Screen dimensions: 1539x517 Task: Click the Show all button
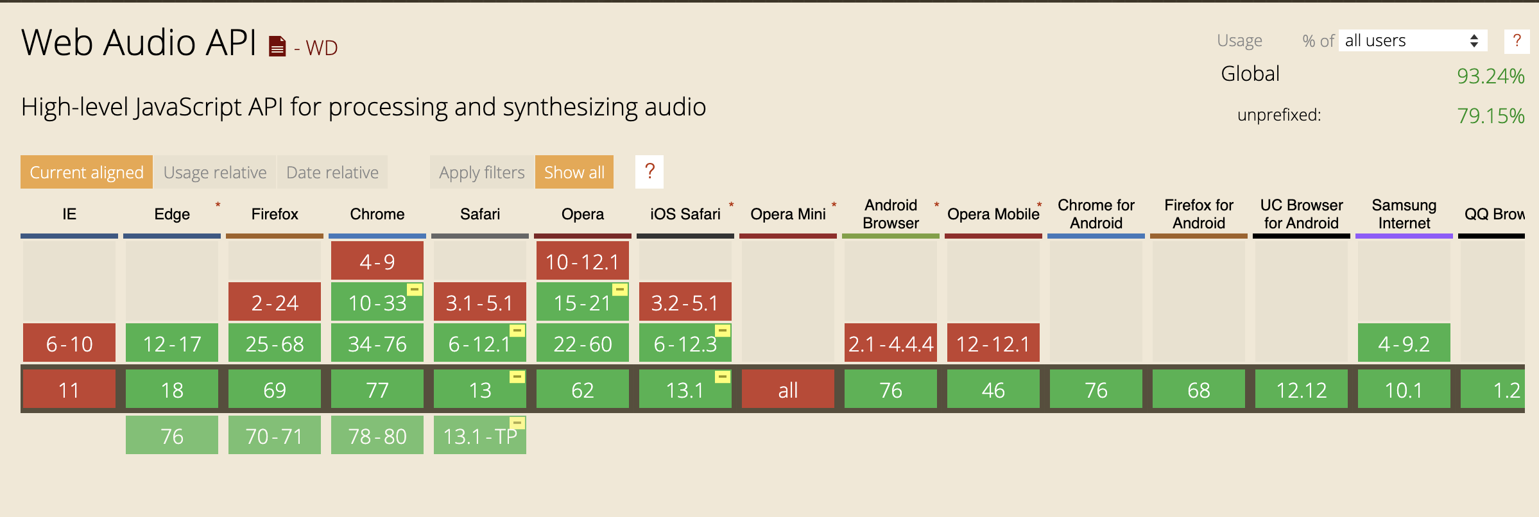(x=574, y=172)
